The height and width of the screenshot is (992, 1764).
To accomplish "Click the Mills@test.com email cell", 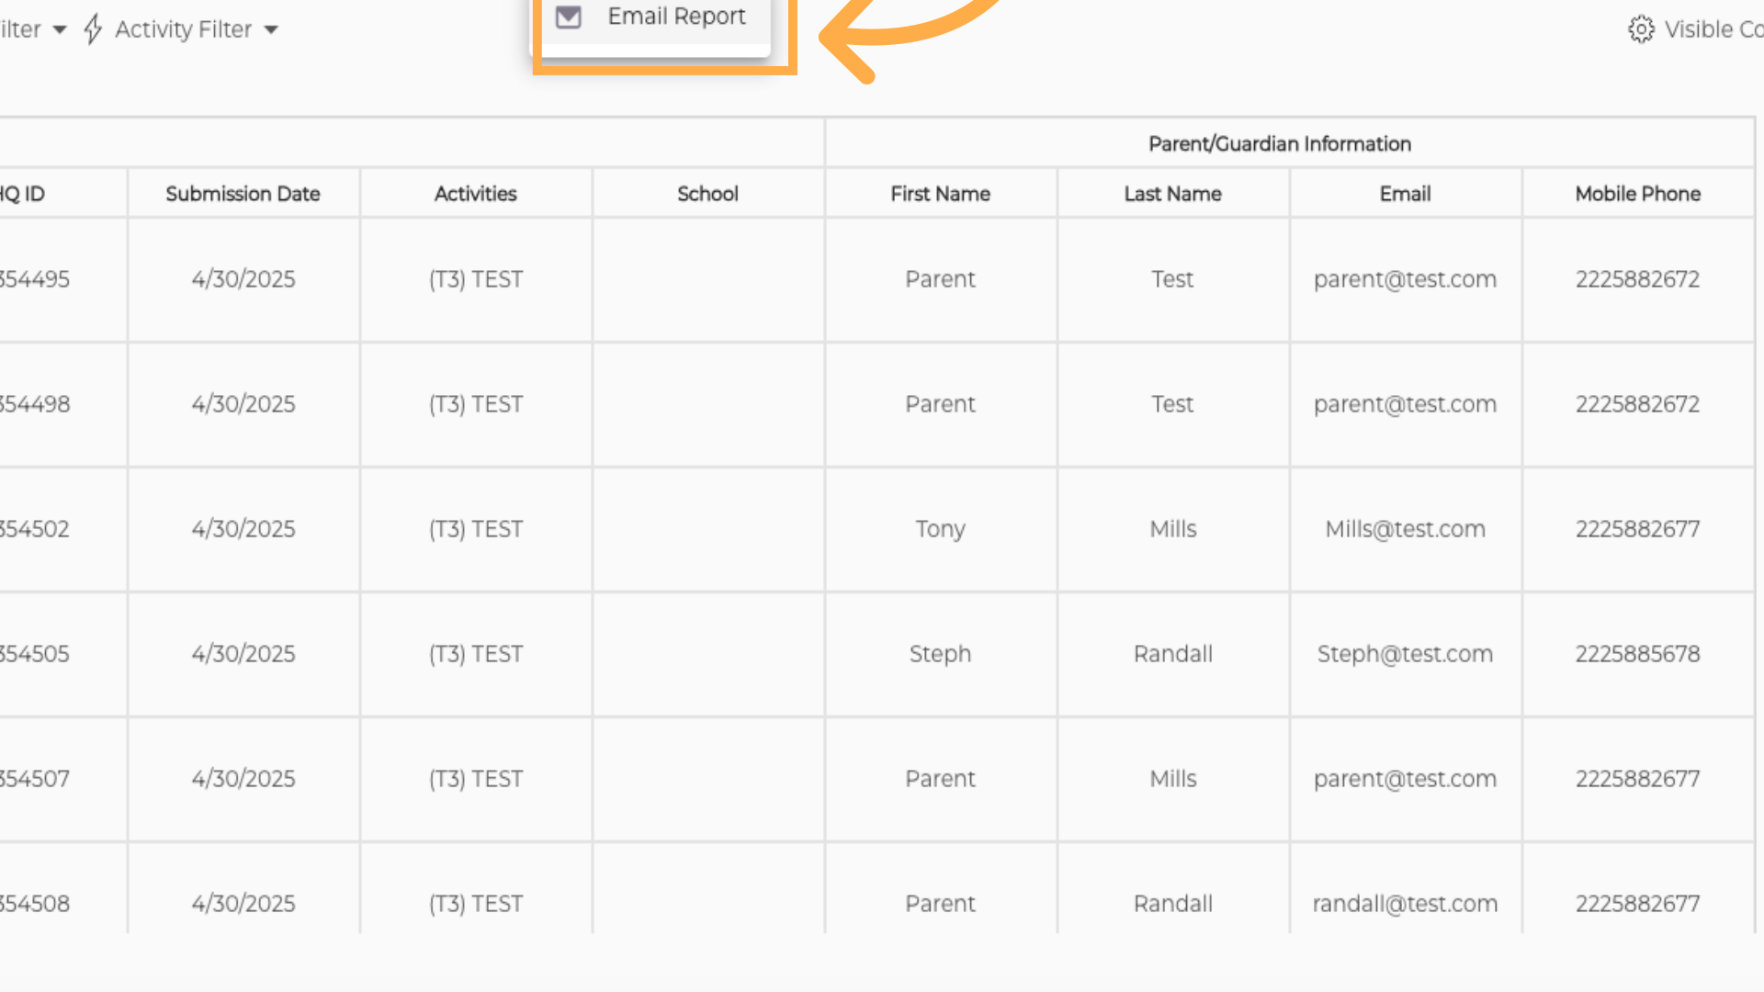I will pos(1406,529).
